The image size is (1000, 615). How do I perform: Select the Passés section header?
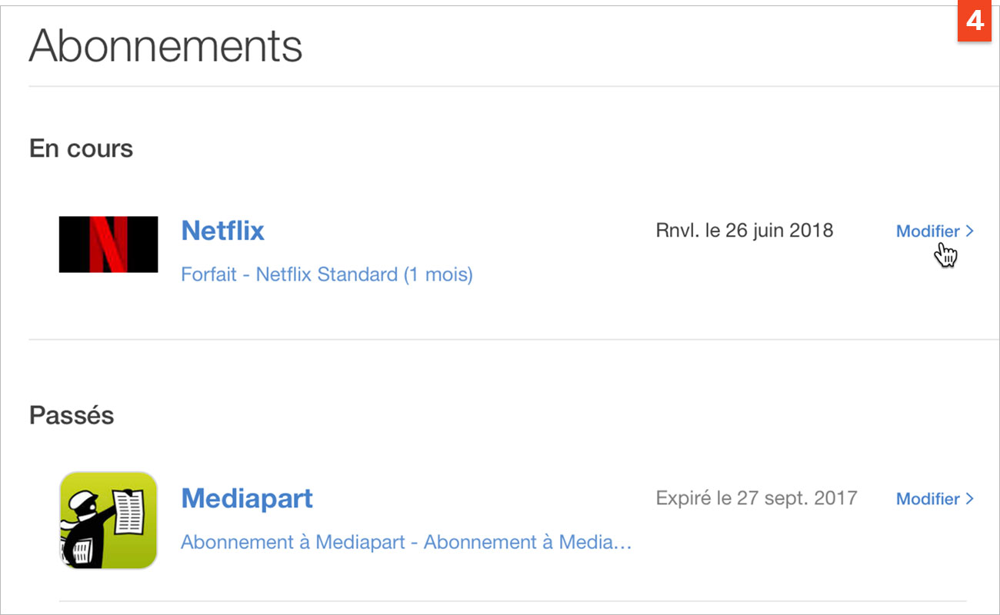tap(72, 416)
